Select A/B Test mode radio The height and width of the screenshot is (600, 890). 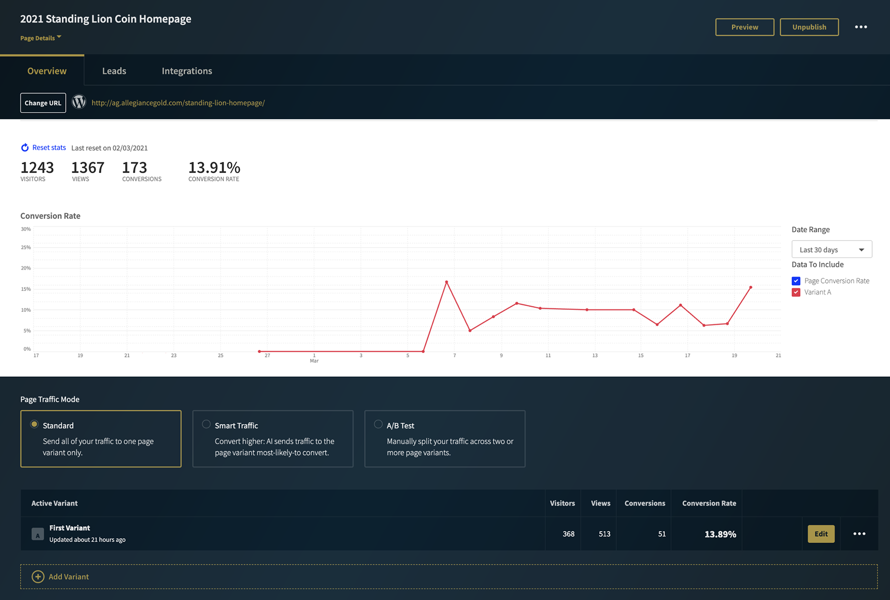point(378,424)
